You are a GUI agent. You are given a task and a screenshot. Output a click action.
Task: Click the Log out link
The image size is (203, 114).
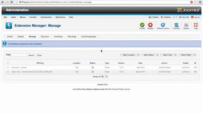coord(195,17)
